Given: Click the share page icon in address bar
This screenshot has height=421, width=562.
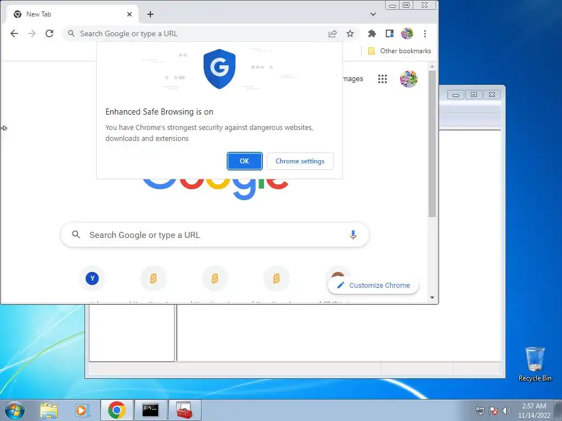Looking at the screenshot, I should (333, 33).
